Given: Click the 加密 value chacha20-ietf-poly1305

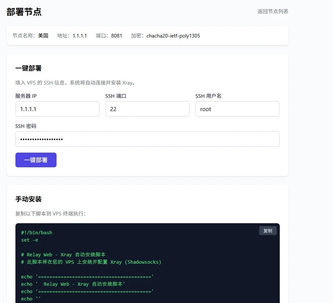Looking at the screenshot, I should pyautogui.click(x=173, y=36).
